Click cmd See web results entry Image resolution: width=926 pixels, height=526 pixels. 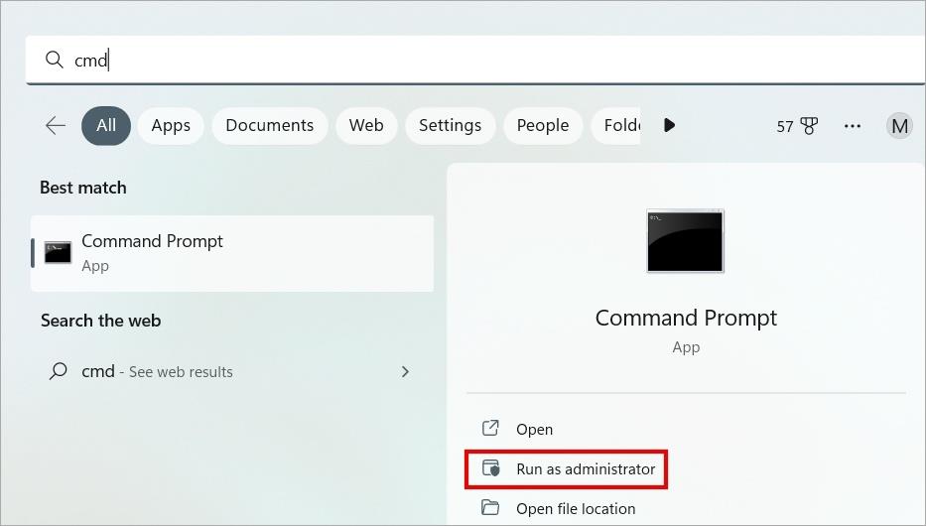[232, 371]
